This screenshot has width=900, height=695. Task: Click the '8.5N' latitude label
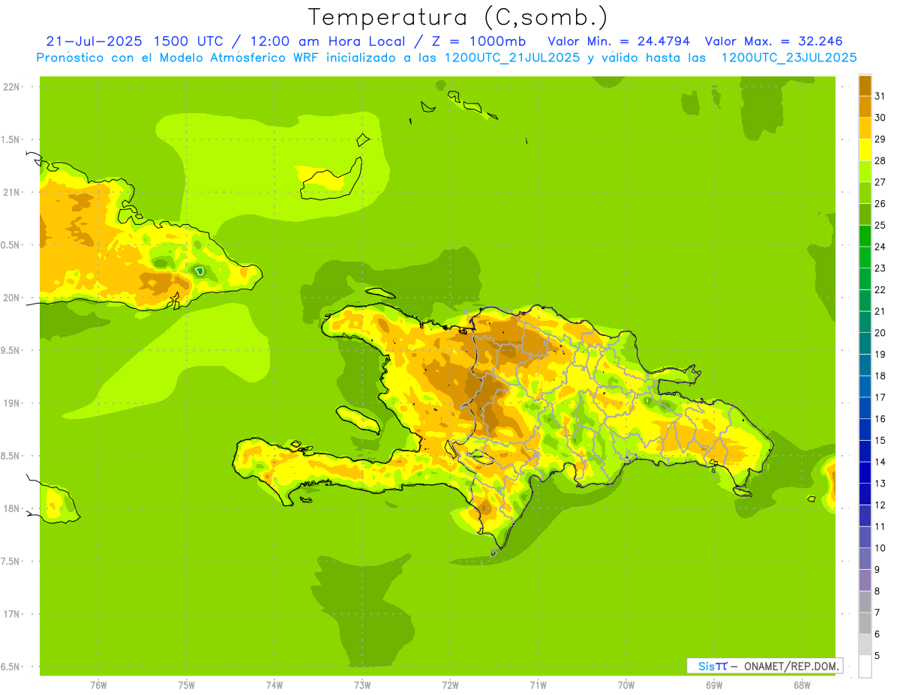click(x=10, y=456)
